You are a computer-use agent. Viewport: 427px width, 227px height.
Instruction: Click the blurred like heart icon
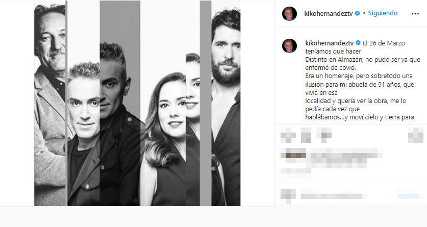288,135
